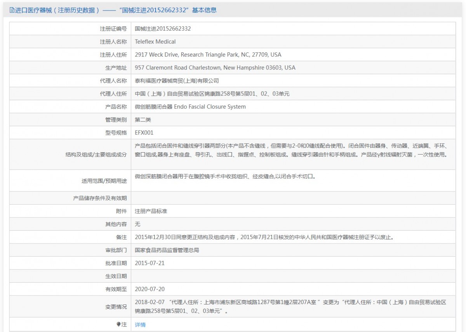Click product name Endo Fascial Closure System
The image size is (466, 332).
pyautogui.click(x=190, y=107)
